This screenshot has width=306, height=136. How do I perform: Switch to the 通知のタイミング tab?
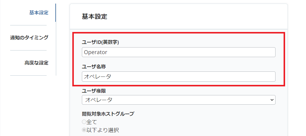pyautogui.click(x=29, y=38)
